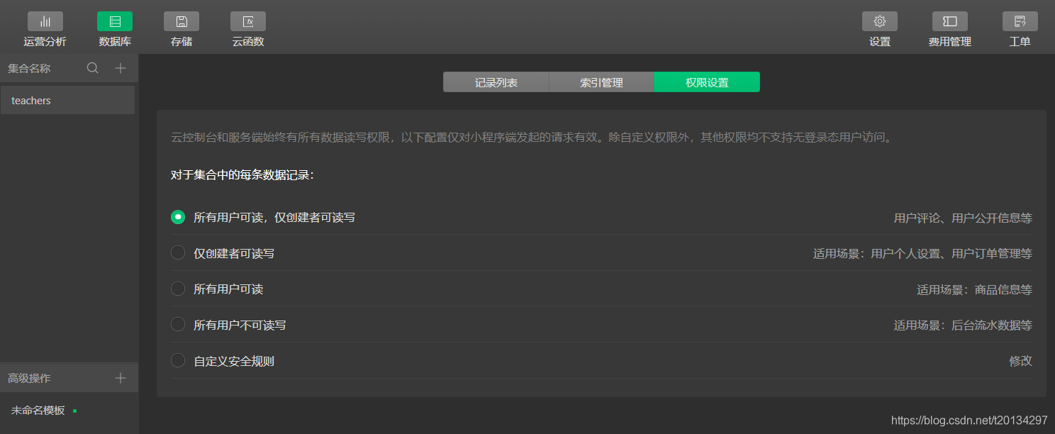
Task: Open the 费用管理 section
Action: pyautogui.click(x=949, y=28)
